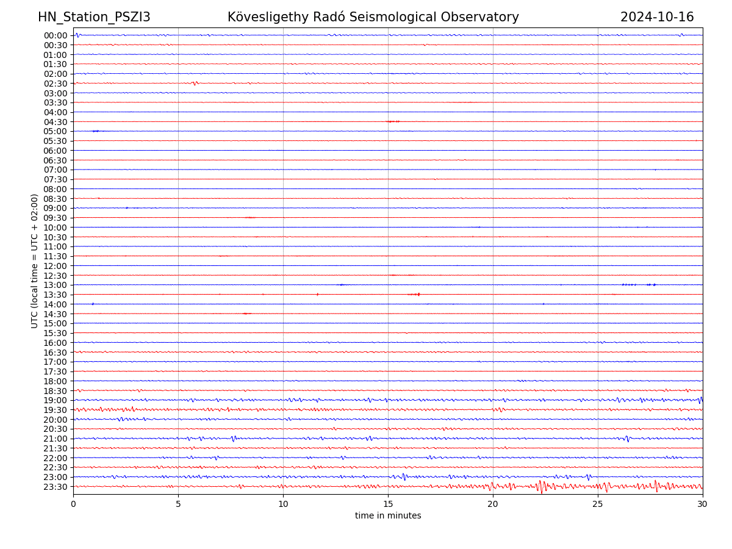Select the 00:00 row time label
The height and width of the screenshot is (549, 732).
[x=55, y=35]
